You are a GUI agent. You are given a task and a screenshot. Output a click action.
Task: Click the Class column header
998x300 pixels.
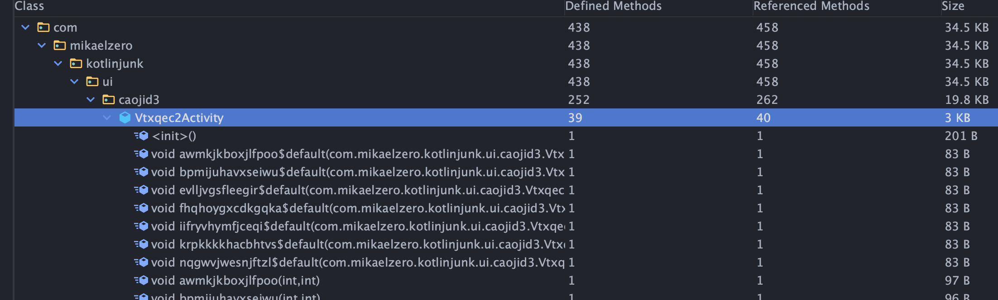tap(29, 6)
